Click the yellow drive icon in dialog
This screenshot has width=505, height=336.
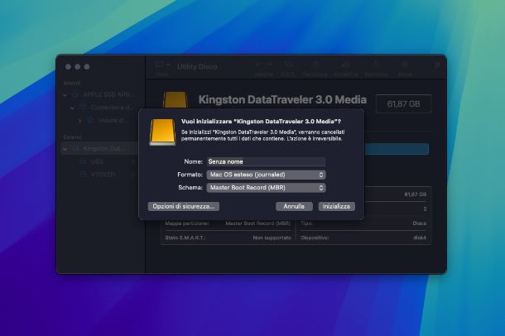pyautogui.click(x=162, y=132)
